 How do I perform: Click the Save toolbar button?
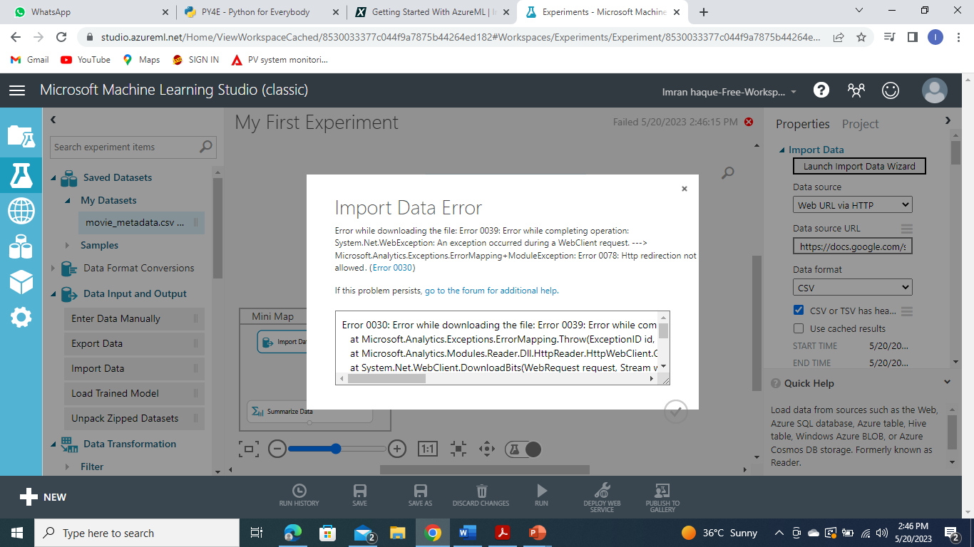pyautogui.click(x=360, y=495)
